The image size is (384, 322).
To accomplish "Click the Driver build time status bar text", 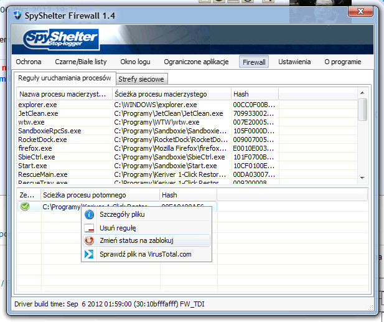I will (109, 304).
